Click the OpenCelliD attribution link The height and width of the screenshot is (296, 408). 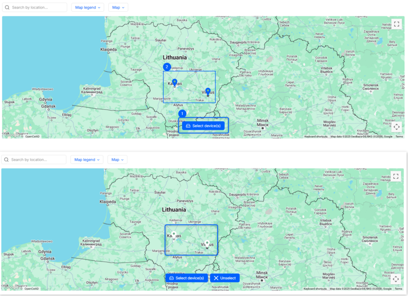click(32, 136)
